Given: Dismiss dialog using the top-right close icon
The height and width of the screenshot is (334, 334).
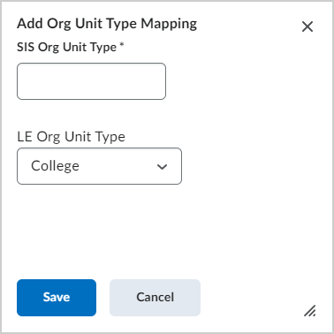Looking at the screenshot, I should coord(307,27).
